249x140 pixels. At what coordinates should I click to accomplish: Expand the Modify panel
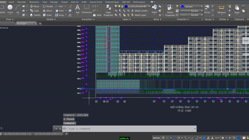[x=51, y=19]
